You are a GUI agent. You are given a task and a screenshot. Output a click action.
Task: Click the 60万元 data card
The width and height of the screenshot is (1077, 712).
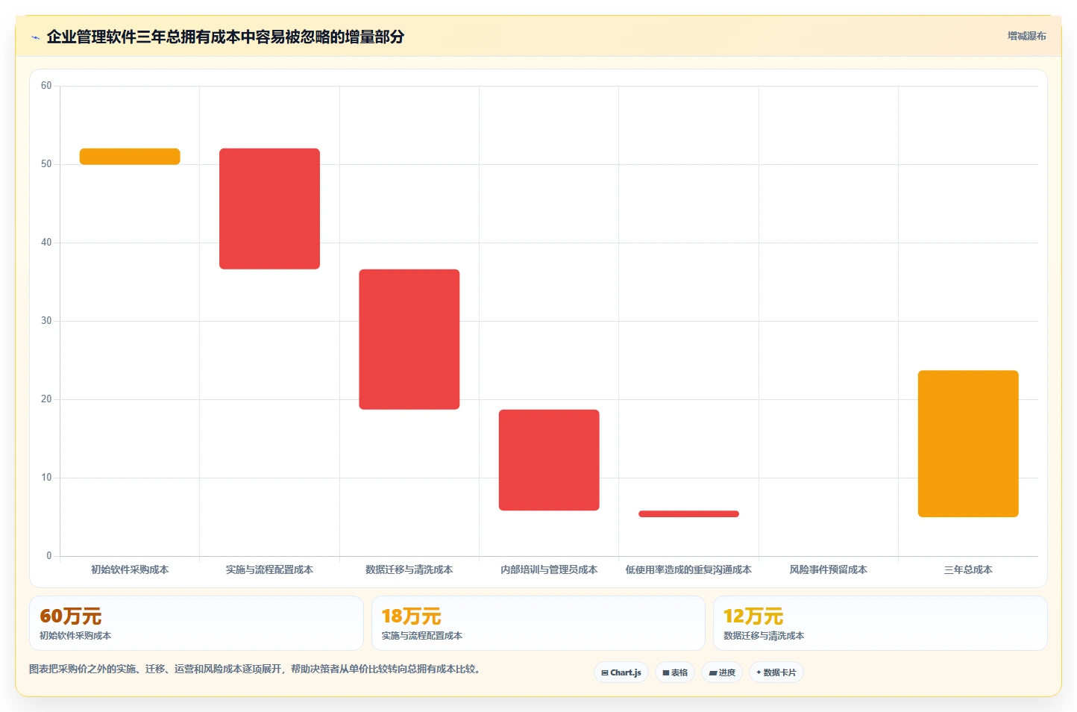196,623
